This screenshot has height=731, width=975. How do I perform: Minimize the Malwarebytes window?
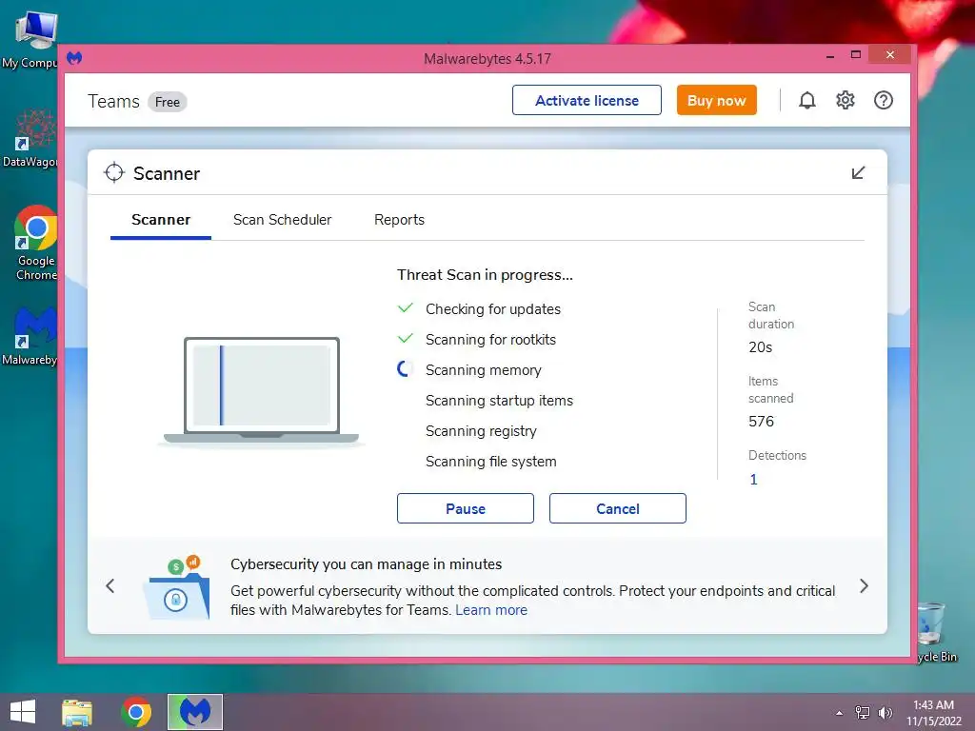(830, 56)
